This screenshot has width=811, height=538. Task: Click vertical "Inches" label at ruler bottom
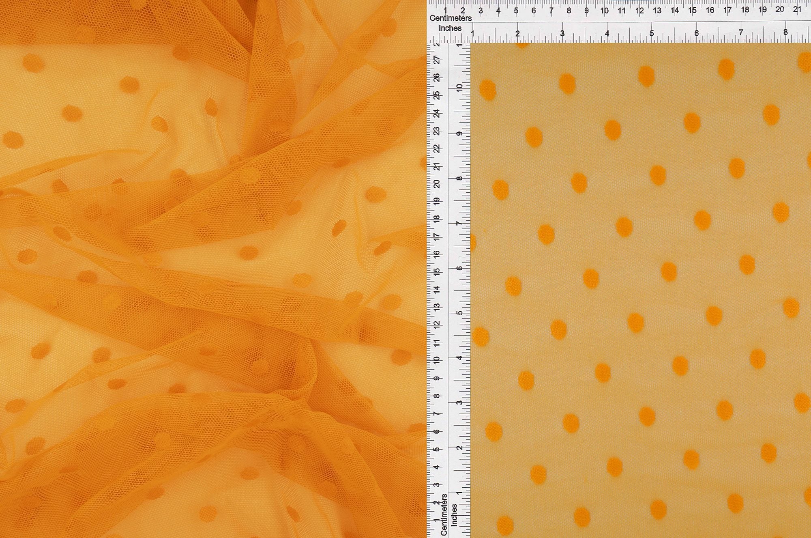[x=454, y=515]
